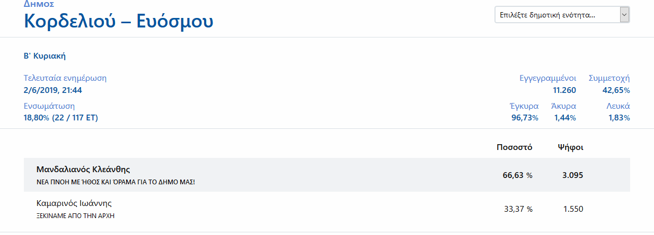Click candidate 'Μανδαλιανός Κλεάνθης'
Image resolution: width=654 pixels, height=235 pixels.
(83, 170)
